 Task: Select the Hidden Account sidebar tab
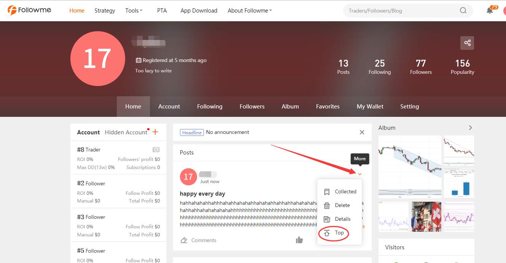tap(126, 132)
